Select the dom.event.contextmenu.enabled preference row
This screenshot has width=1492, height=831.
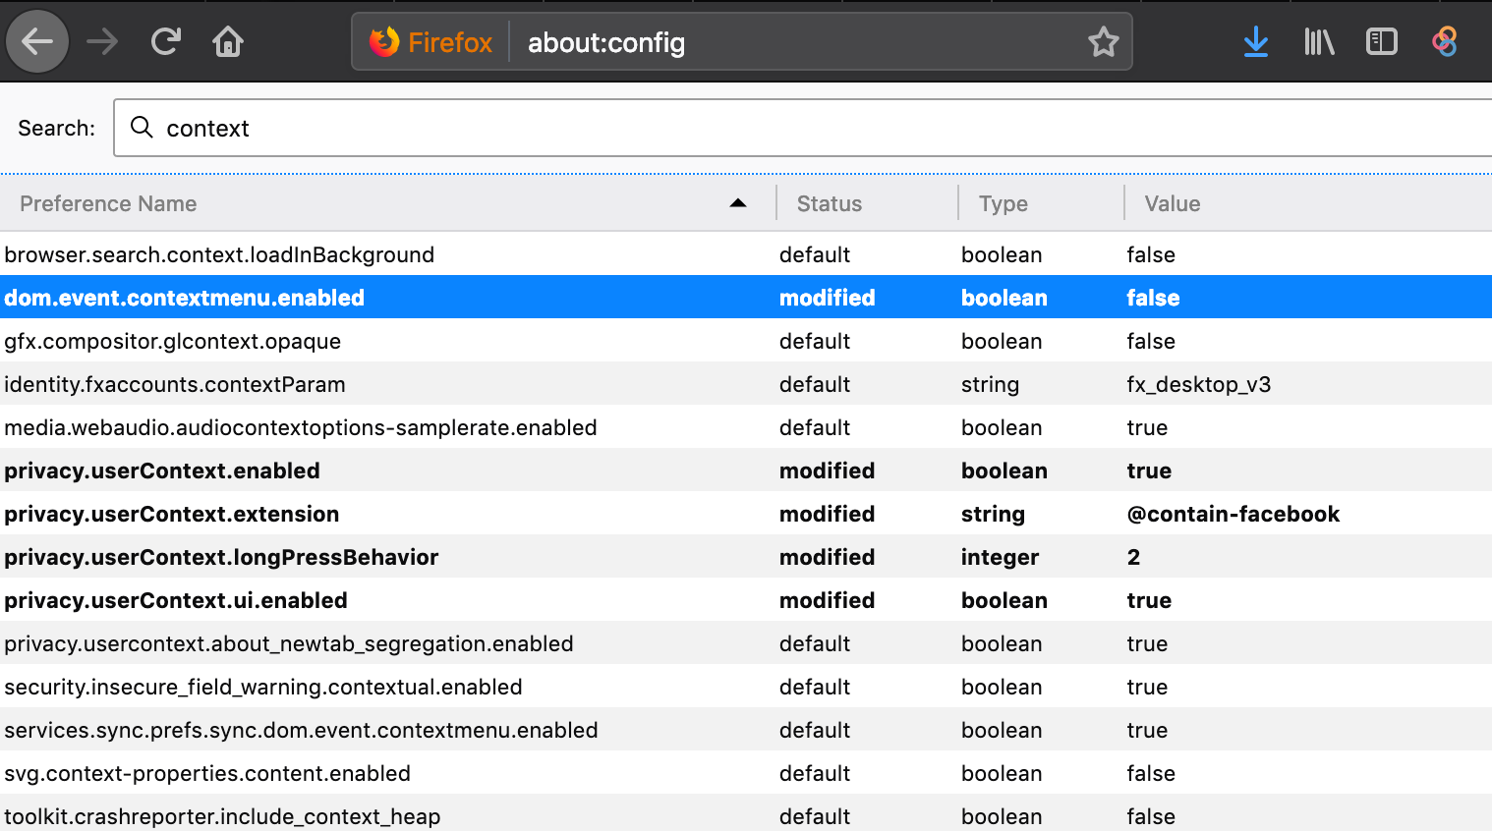[746, 298]
